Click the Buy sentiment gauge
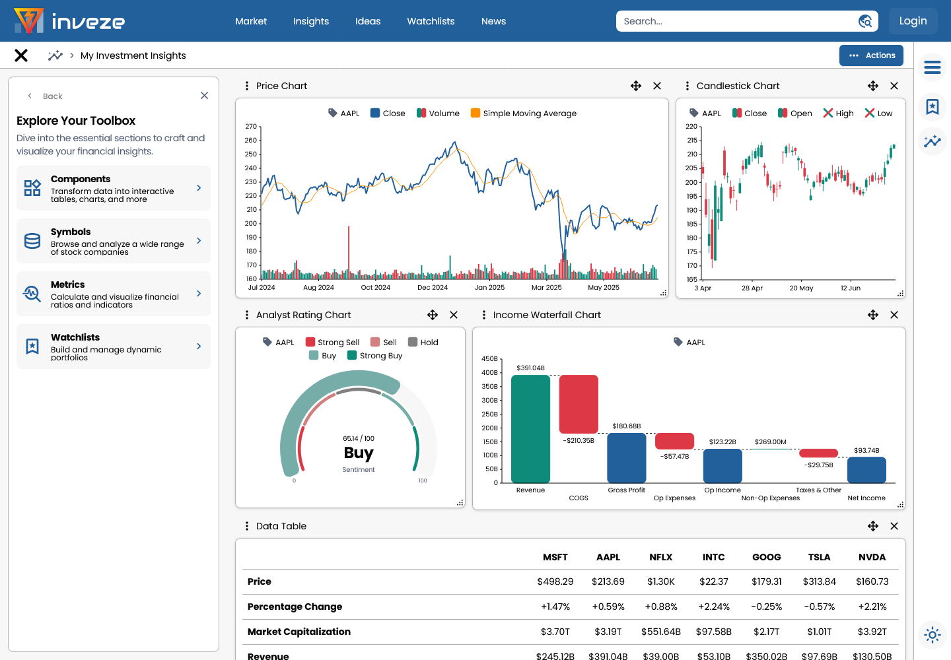The width and height of the screenshot is (951, 660). pos(359,424)
